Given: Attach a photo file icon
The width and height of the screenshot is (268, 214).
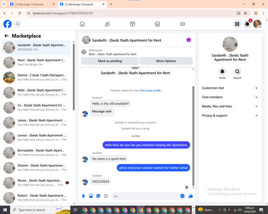Looking at the screenshot, I should coord(91,196).
